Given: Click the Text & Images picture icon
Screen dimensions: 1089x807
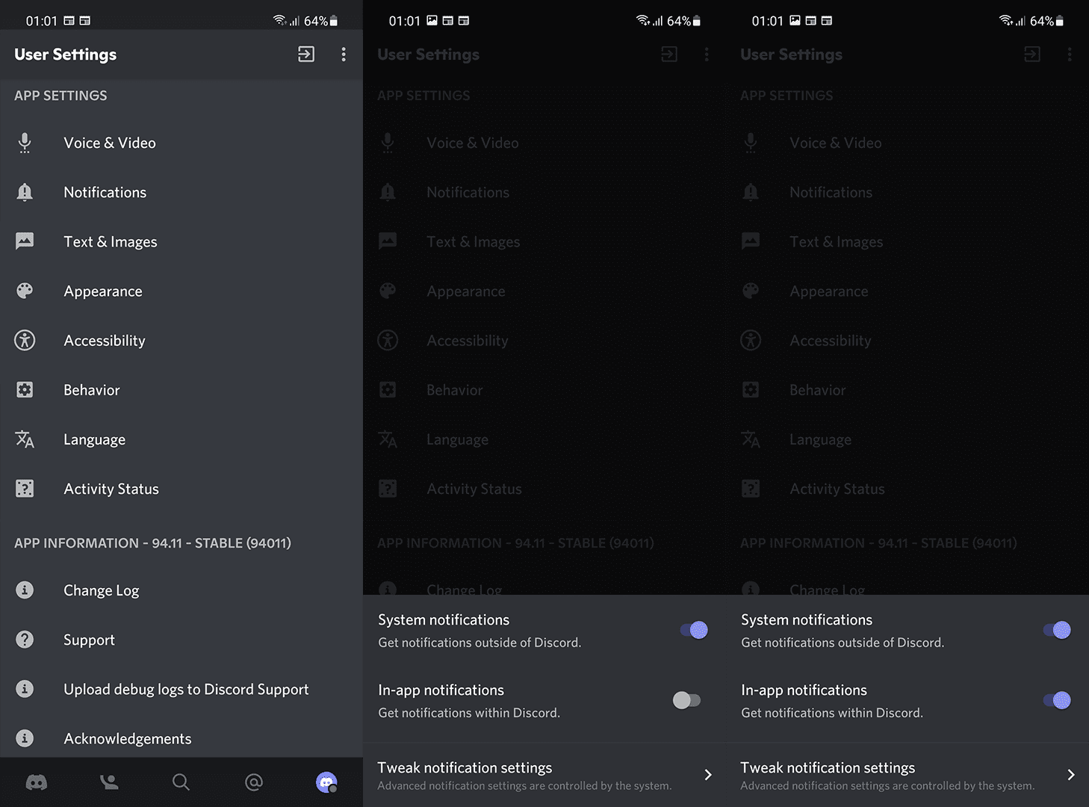Looking at the screenshot, I should 25,241.
